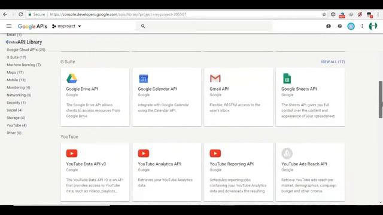Click the G Suite section heading

tap(68, 62)
